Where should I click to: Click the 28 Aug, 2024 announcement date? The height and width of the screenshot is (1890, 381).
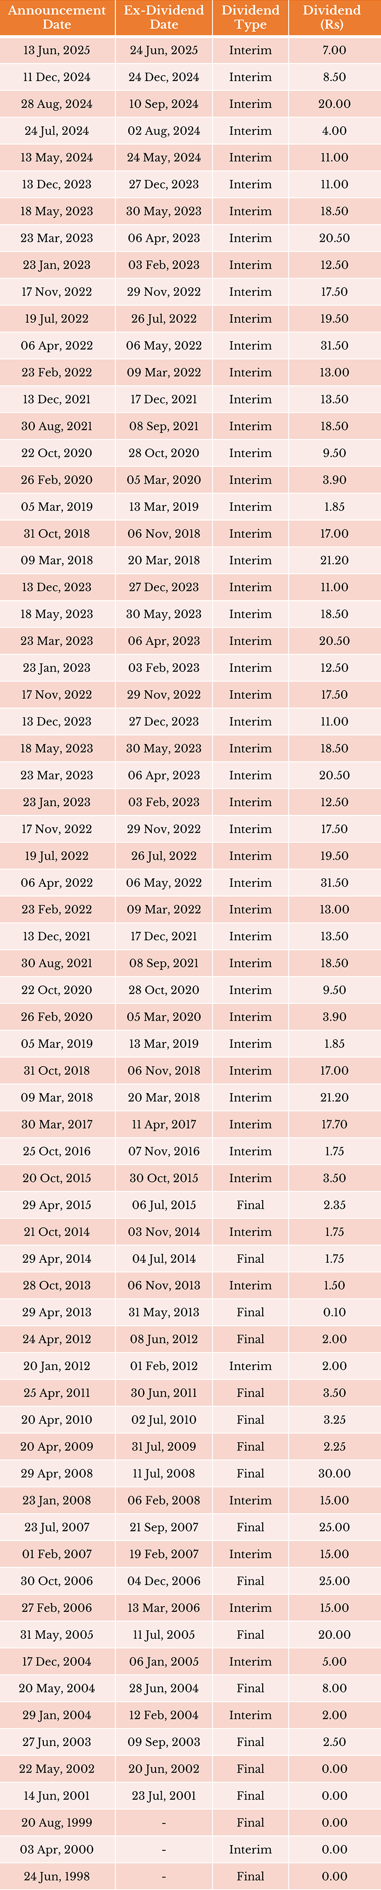click(57, 104)
